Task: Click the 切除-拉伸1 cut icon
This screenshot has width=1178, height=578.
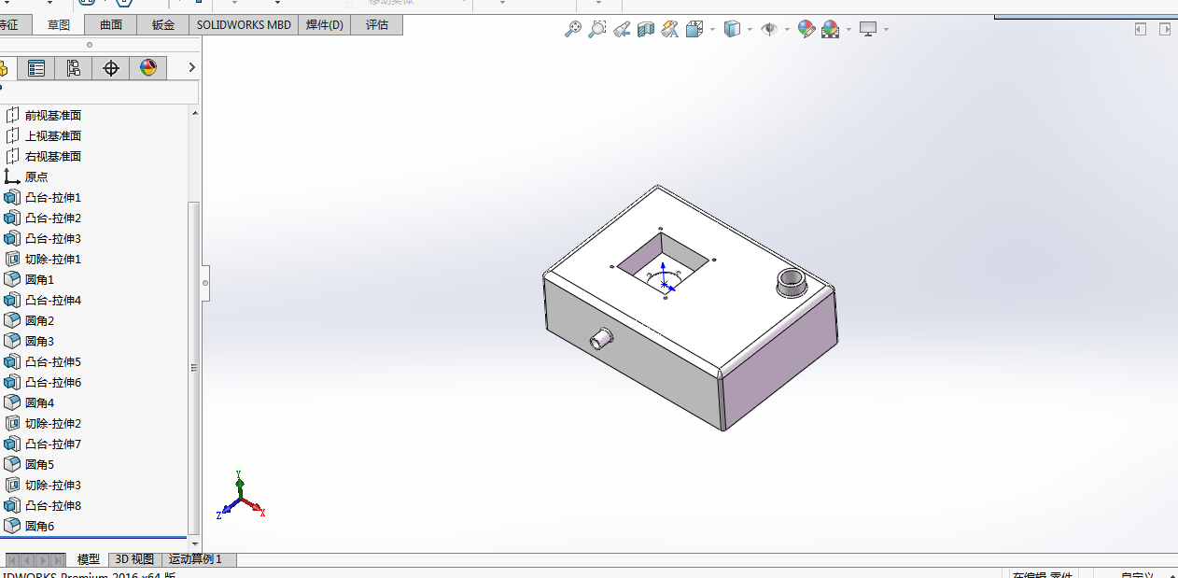Action: click(x=12, y=260)
